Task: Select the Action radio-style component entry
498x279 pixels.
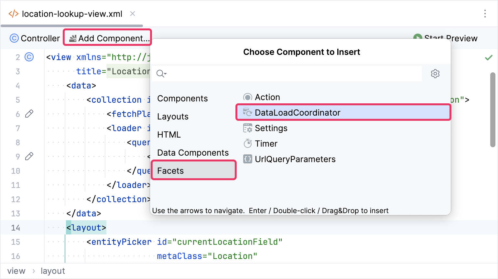Action: click(x=247, y=97)
